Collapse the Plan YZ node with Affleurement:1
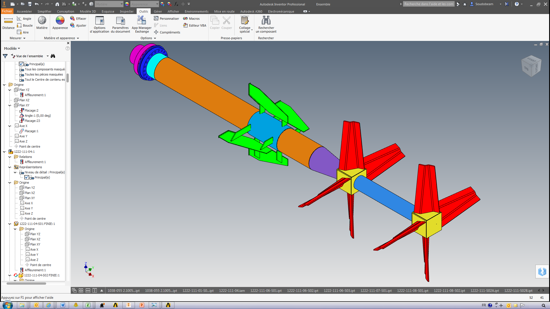Image resolution: width=550 pixels, height=309 pixels. (10, 90)
